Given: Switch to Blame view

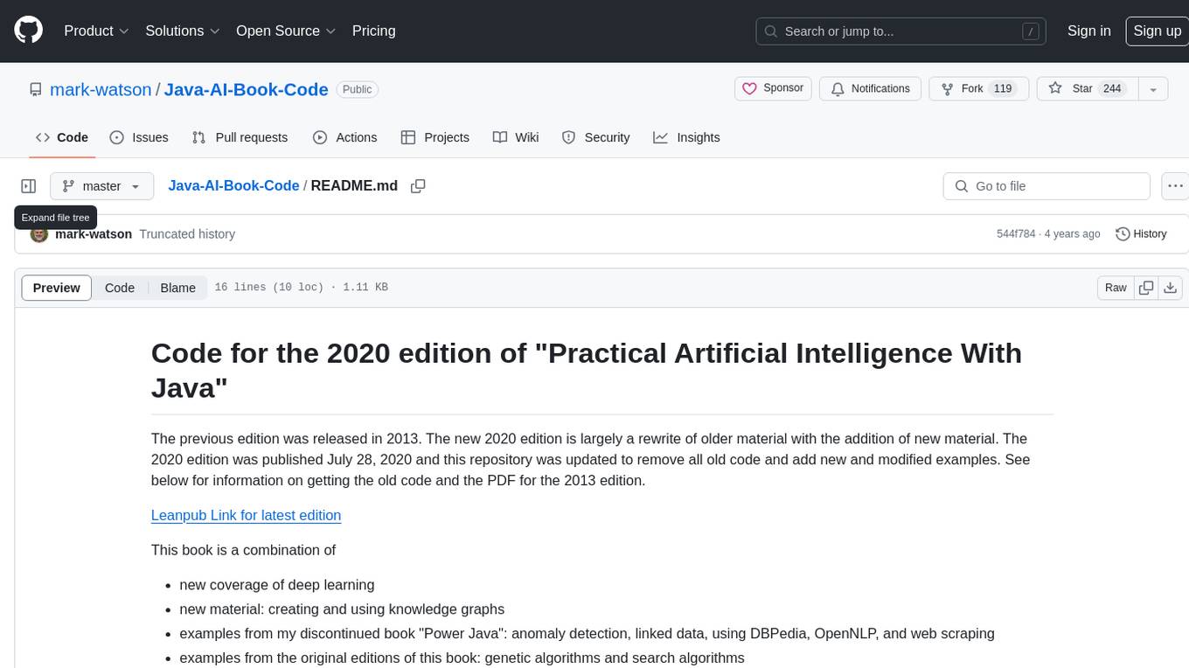Looking at the screenshot, I should (178, 288).
